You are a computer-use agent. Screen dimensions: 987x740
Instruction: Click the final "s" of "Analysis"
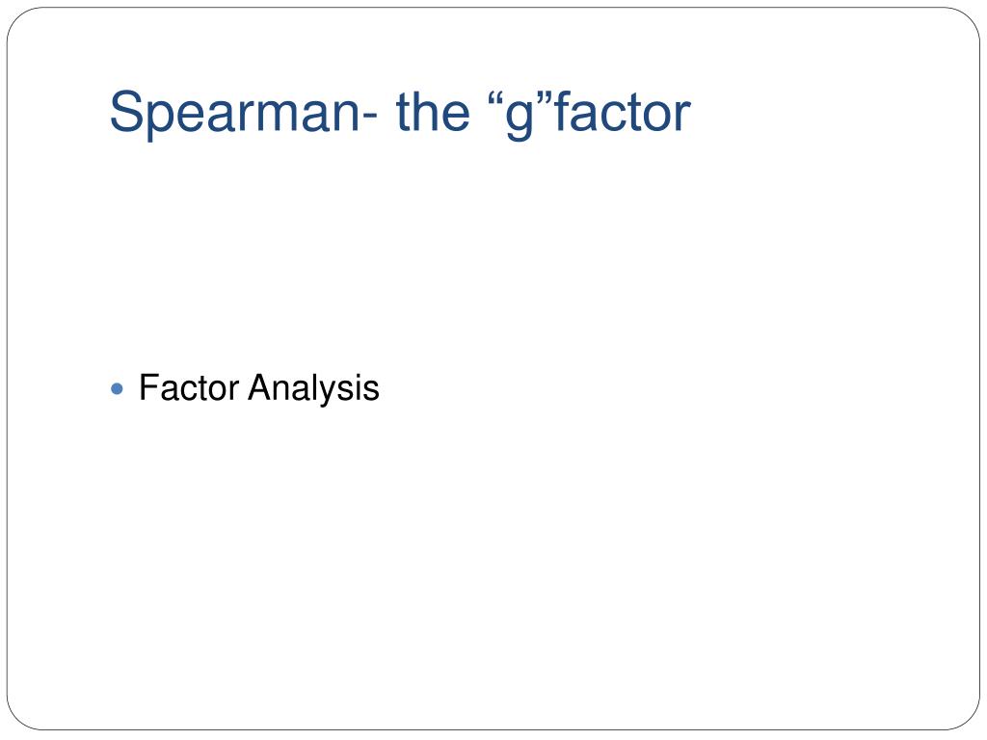[x=372, y=391]
